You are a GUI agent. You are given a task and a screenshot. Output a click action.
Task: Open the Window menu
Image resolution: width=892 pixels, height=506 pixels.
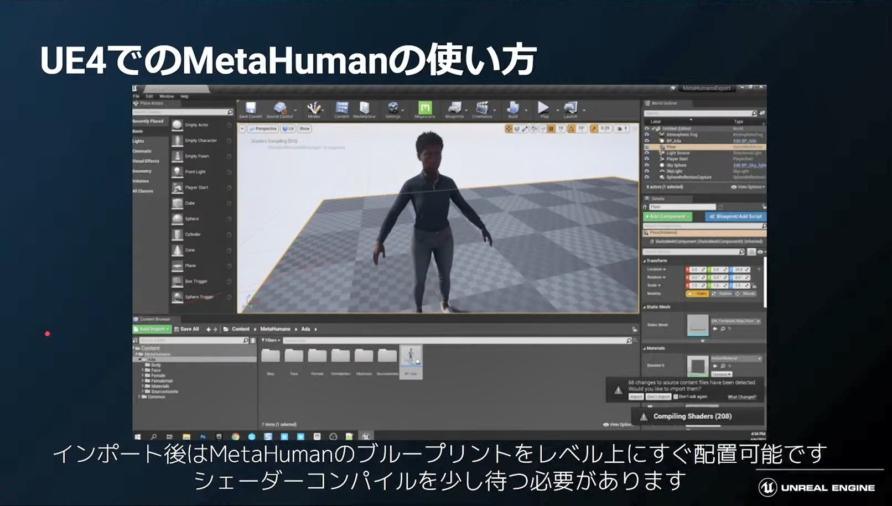coord(166,96)
